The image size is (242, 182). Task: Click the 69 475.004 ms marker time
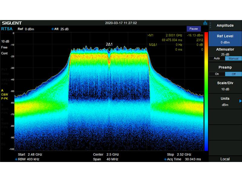tap(172, 40)
